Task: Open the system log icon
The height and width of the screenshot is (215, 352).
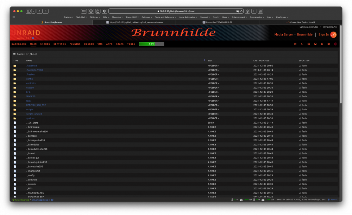Action: point(322,44)
